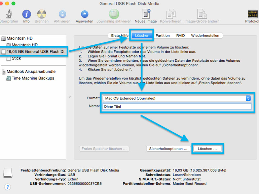Open the Partition tab
Screen dimensions: 259x194
(x=163, y=36)
